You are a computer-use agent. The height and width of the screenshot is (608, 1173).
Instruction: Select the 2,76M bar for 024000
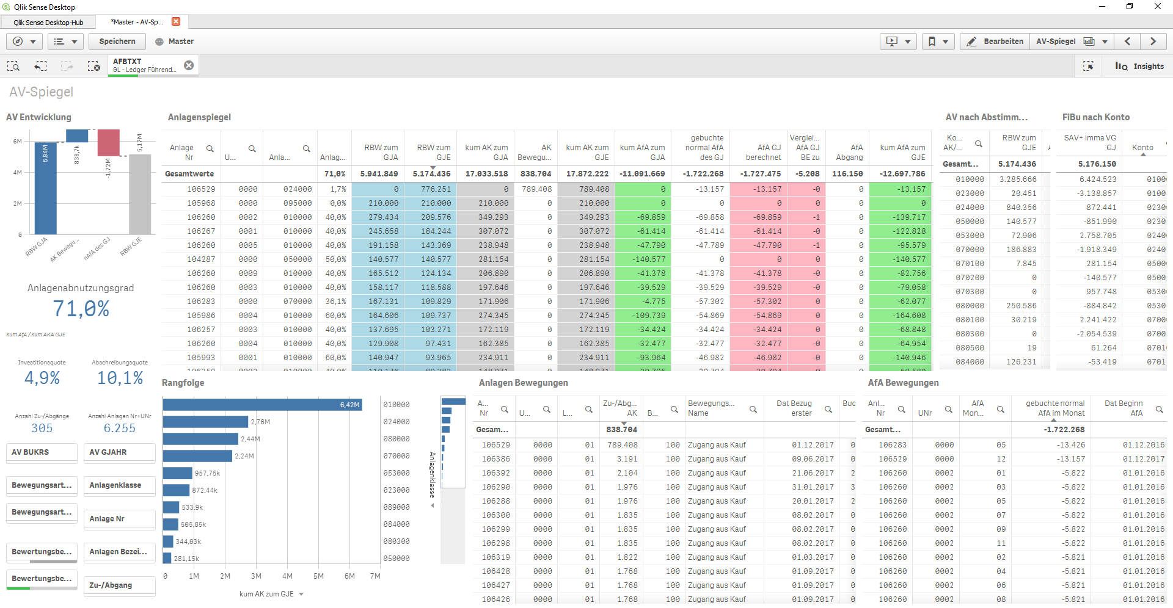206,422
